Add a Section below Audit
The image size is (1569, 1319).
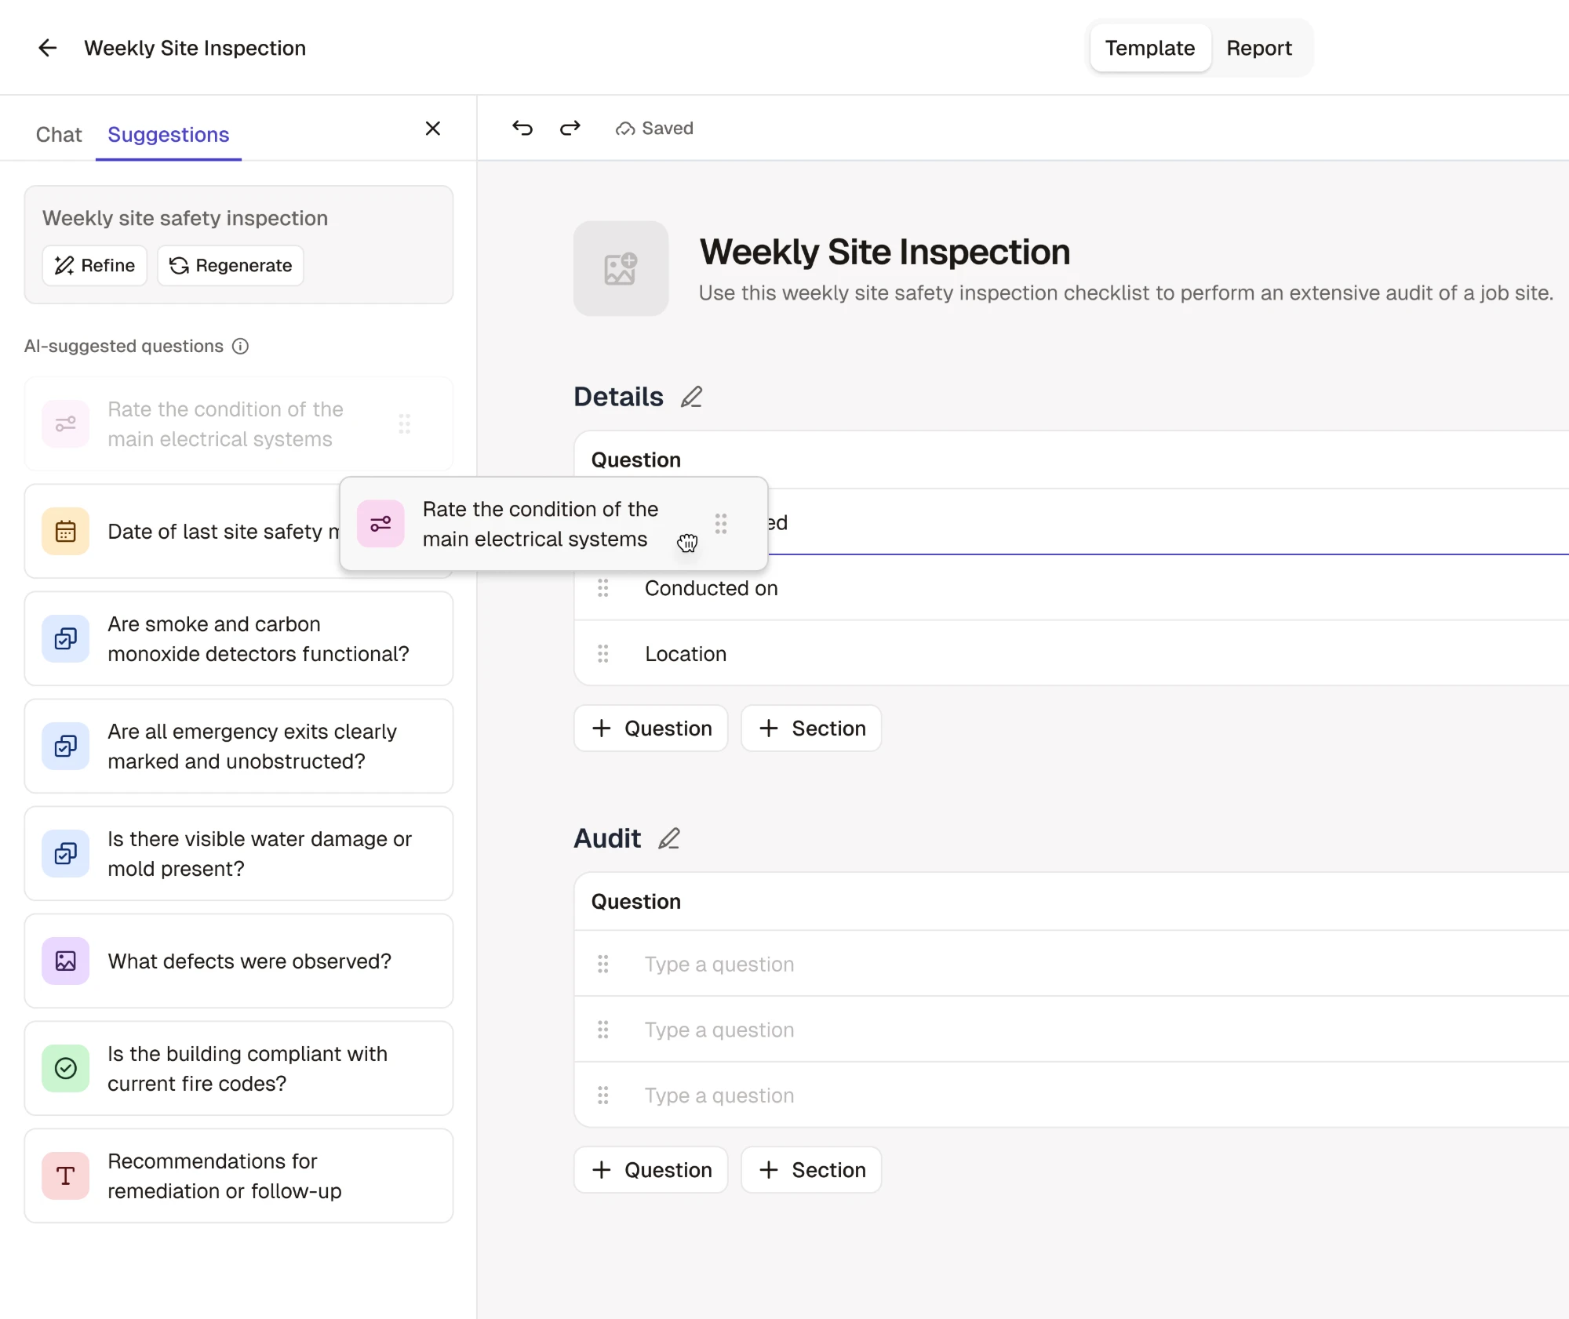point(812,1169)
